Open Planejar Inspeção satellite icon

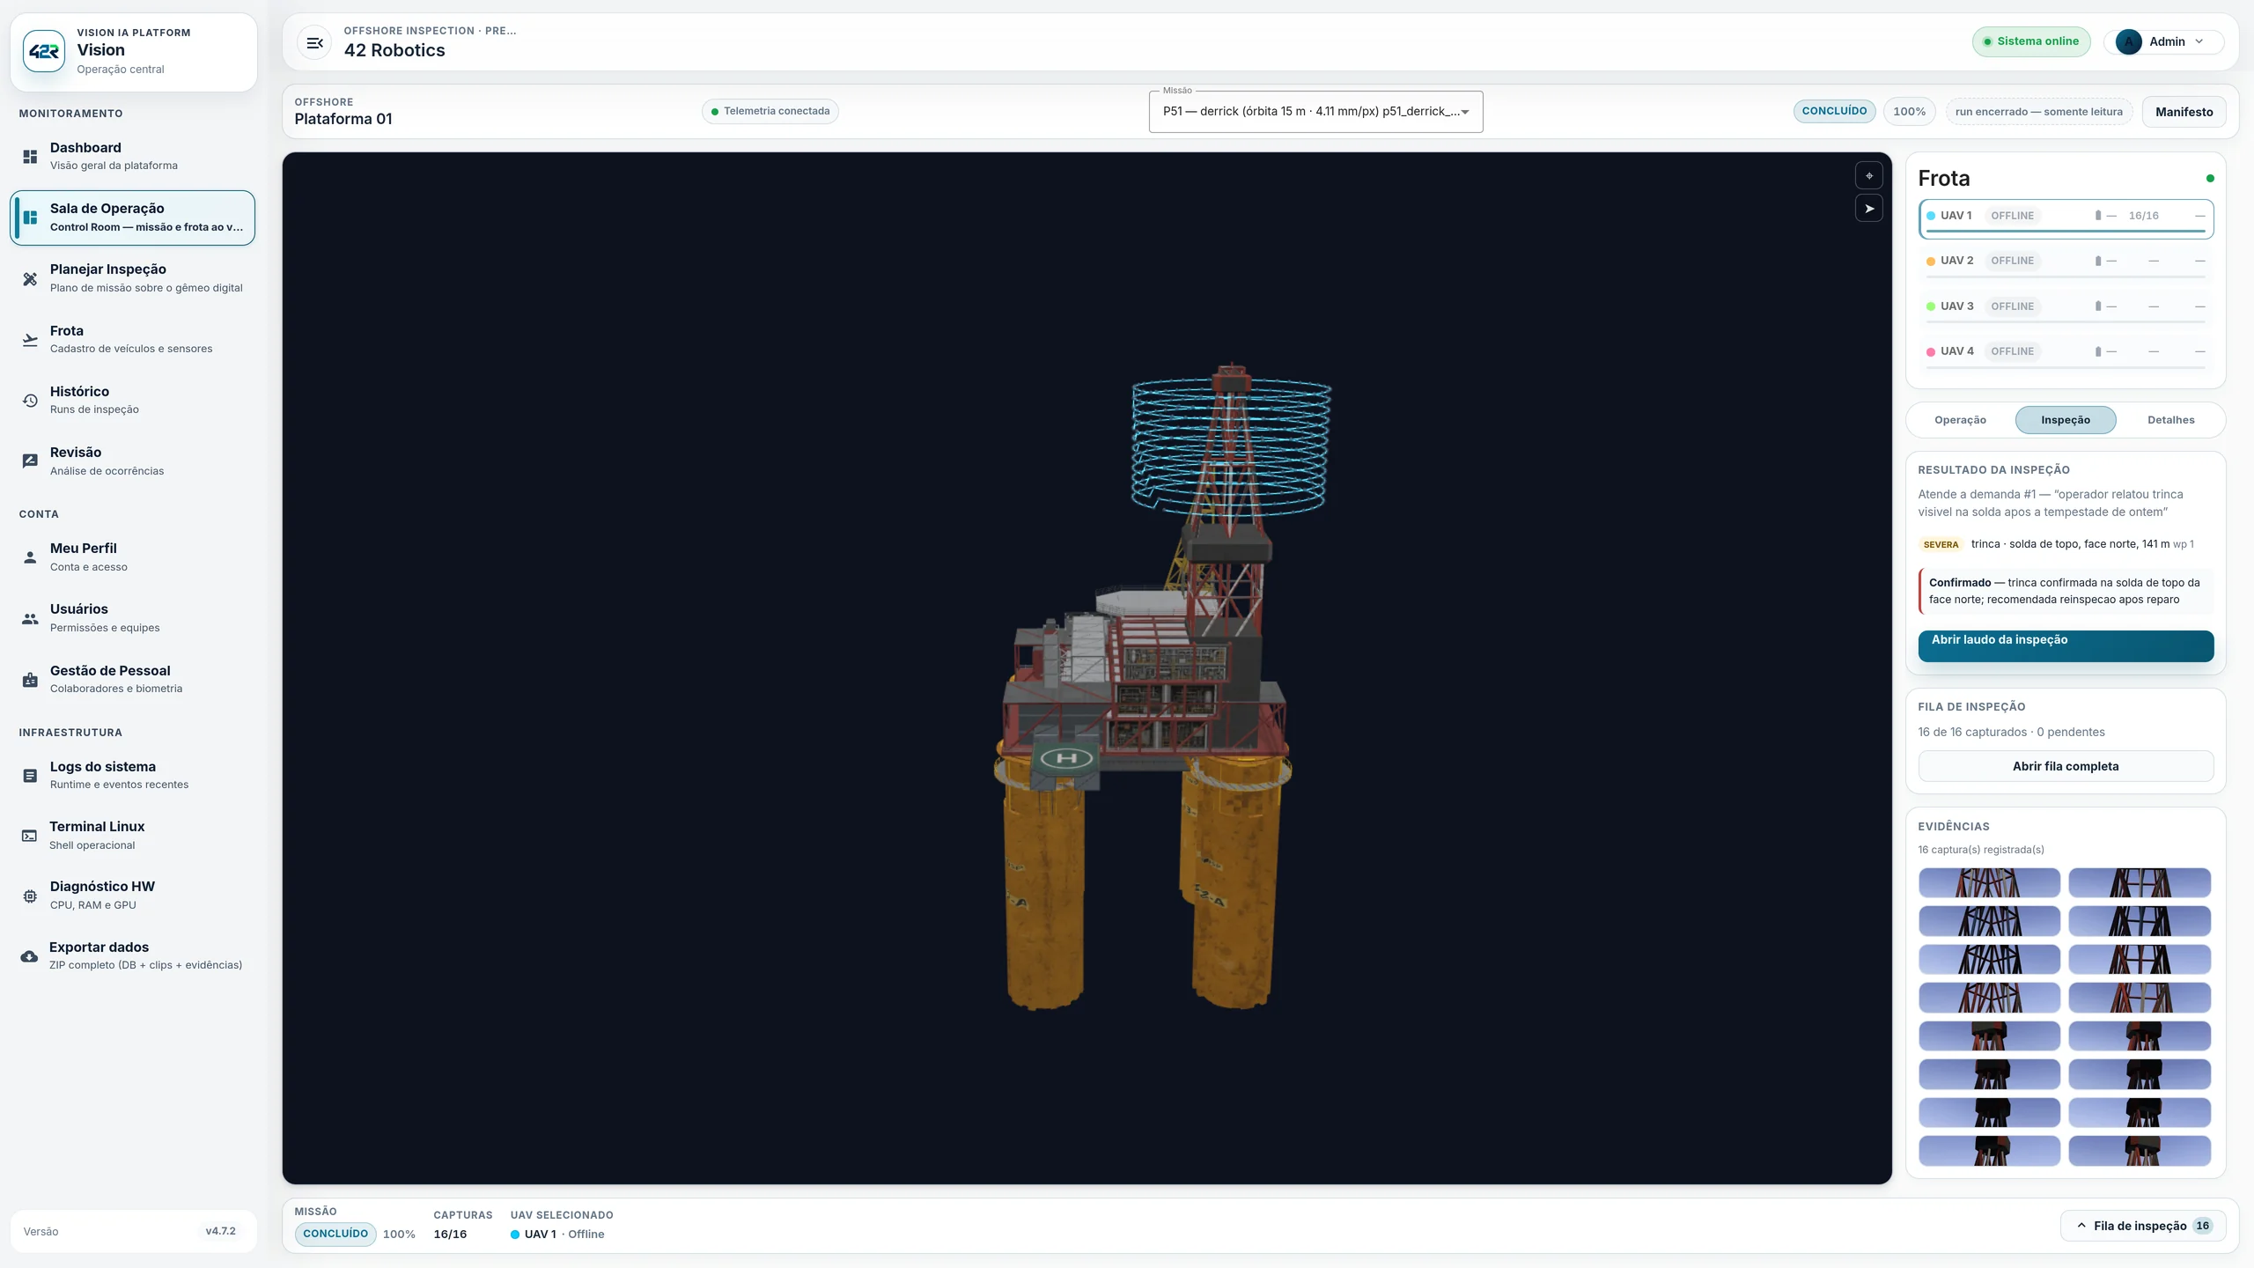point(30,278)
